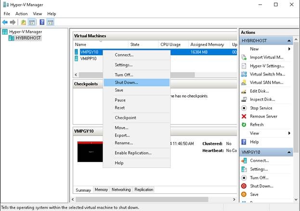Click the orange Save icon in Actions pane

pos(244,194)
